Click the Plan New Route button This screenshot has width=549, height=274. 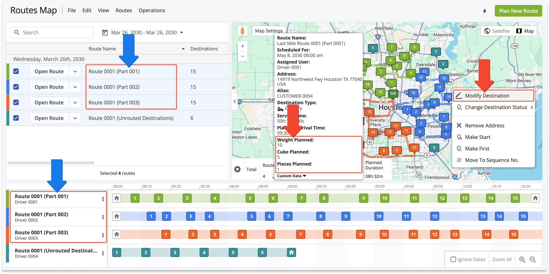click(518, 11)
